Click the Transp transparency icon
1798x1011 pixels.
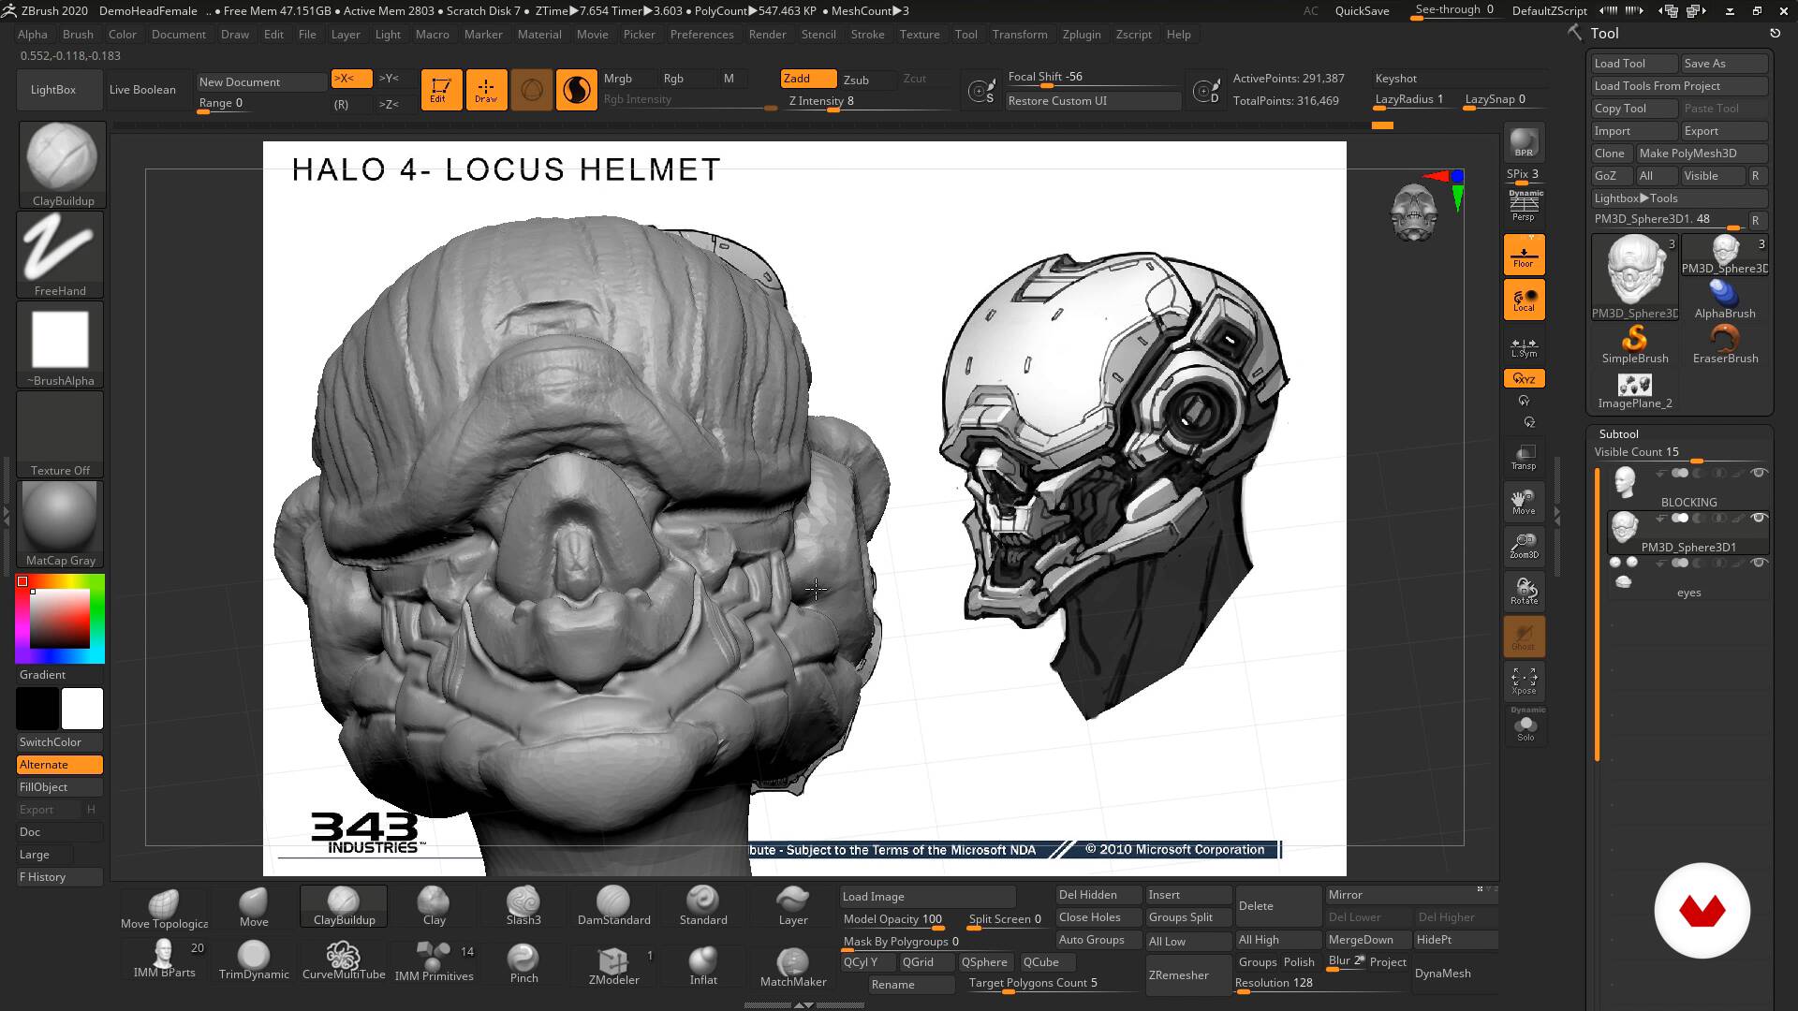(1524, 457)
